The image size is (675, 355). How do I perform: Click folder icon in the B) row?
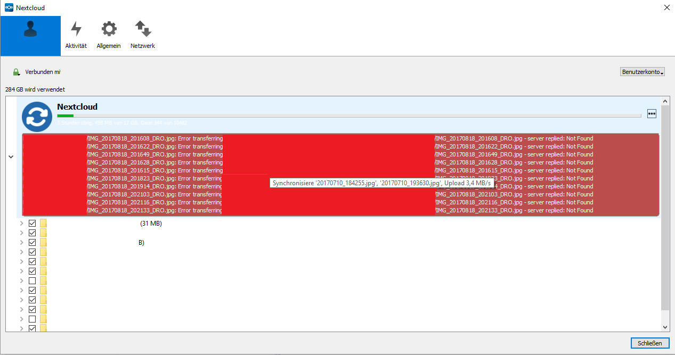tap(44, 243)
